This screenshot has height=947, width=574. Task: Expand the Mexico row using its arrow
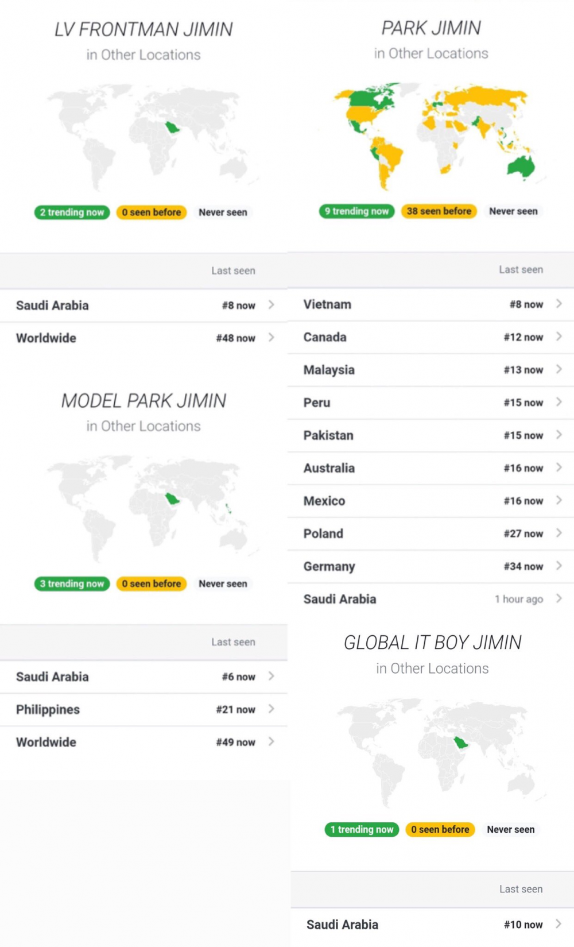pos(559,500)
